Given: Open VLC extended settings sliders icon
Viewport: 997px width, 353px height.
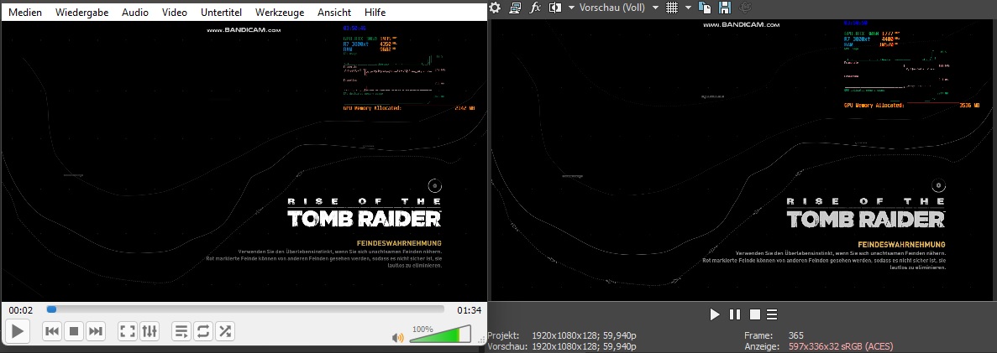Looking at the screenshot, I should tap(149, 330).
